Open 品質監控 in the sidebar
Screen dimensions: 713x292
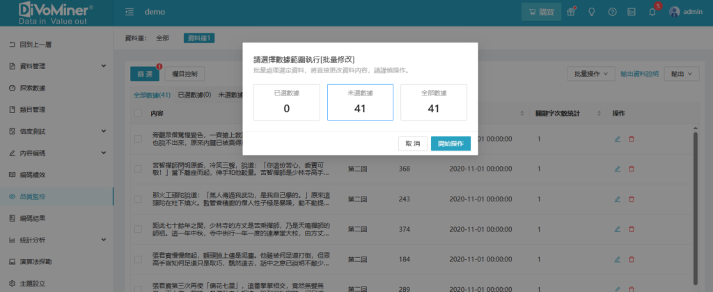tap(57, 197)
